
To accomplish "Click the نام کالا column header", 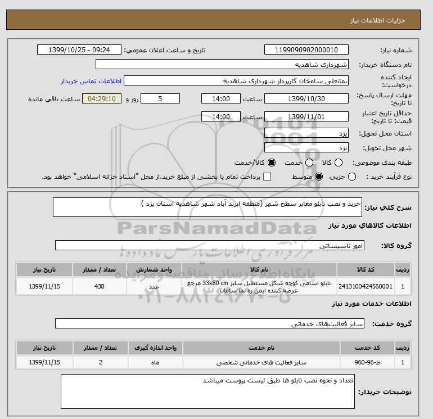I will click(259, 269).
